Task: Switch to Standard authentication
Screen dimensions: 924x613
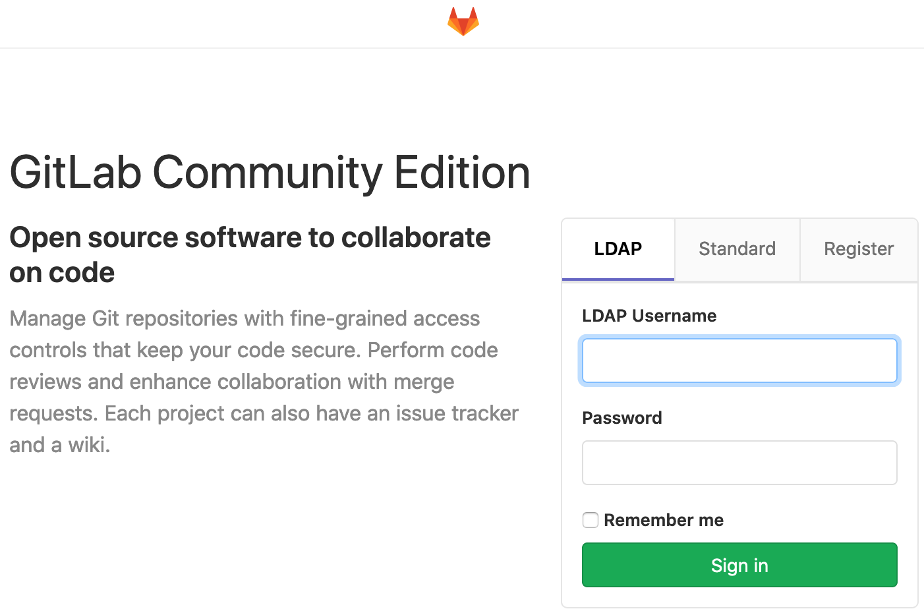Action: click(737, 249)
